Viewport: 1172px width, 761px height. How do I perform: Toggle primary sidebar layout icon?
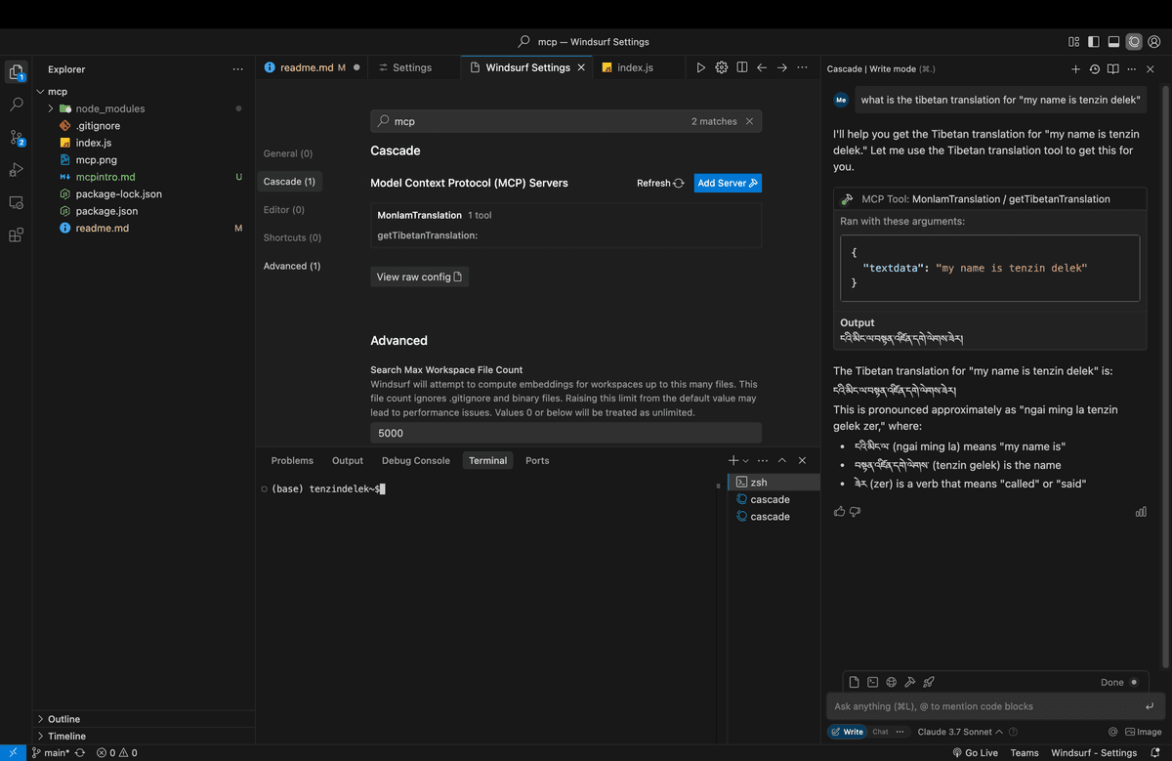[x=1093, y=42]
